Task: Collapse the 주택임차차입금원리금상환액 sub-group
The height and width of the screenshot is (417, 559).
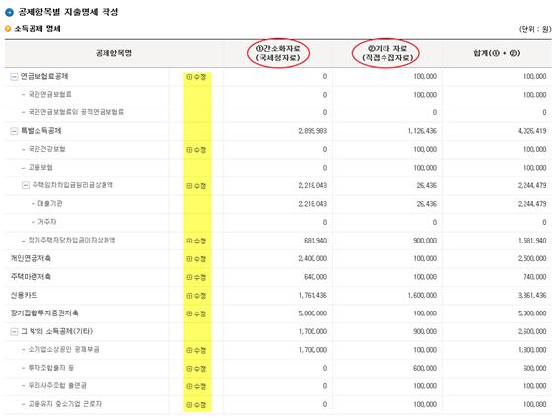Action: [x=26, y=185]
